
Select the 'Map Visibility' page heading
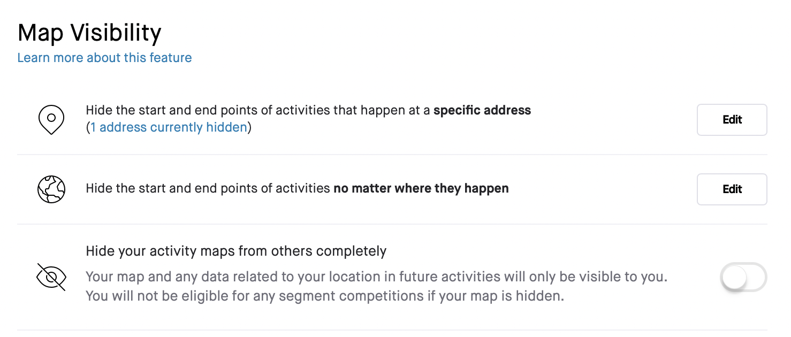pos(89,33)
